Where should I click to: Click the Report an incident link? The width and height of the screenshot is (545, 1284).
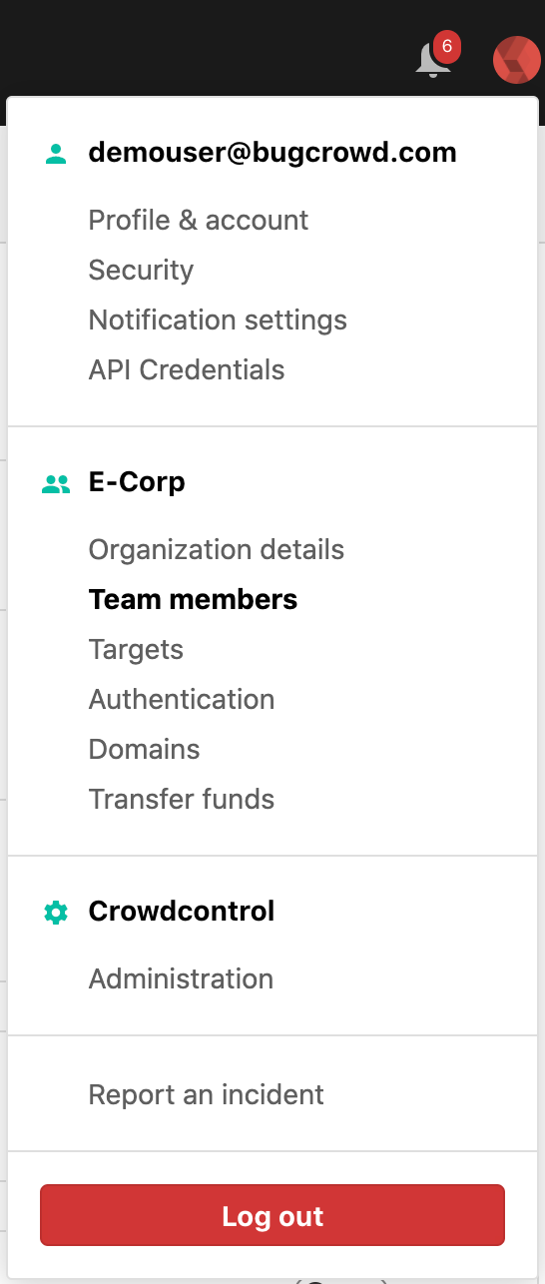[207, 1095]
